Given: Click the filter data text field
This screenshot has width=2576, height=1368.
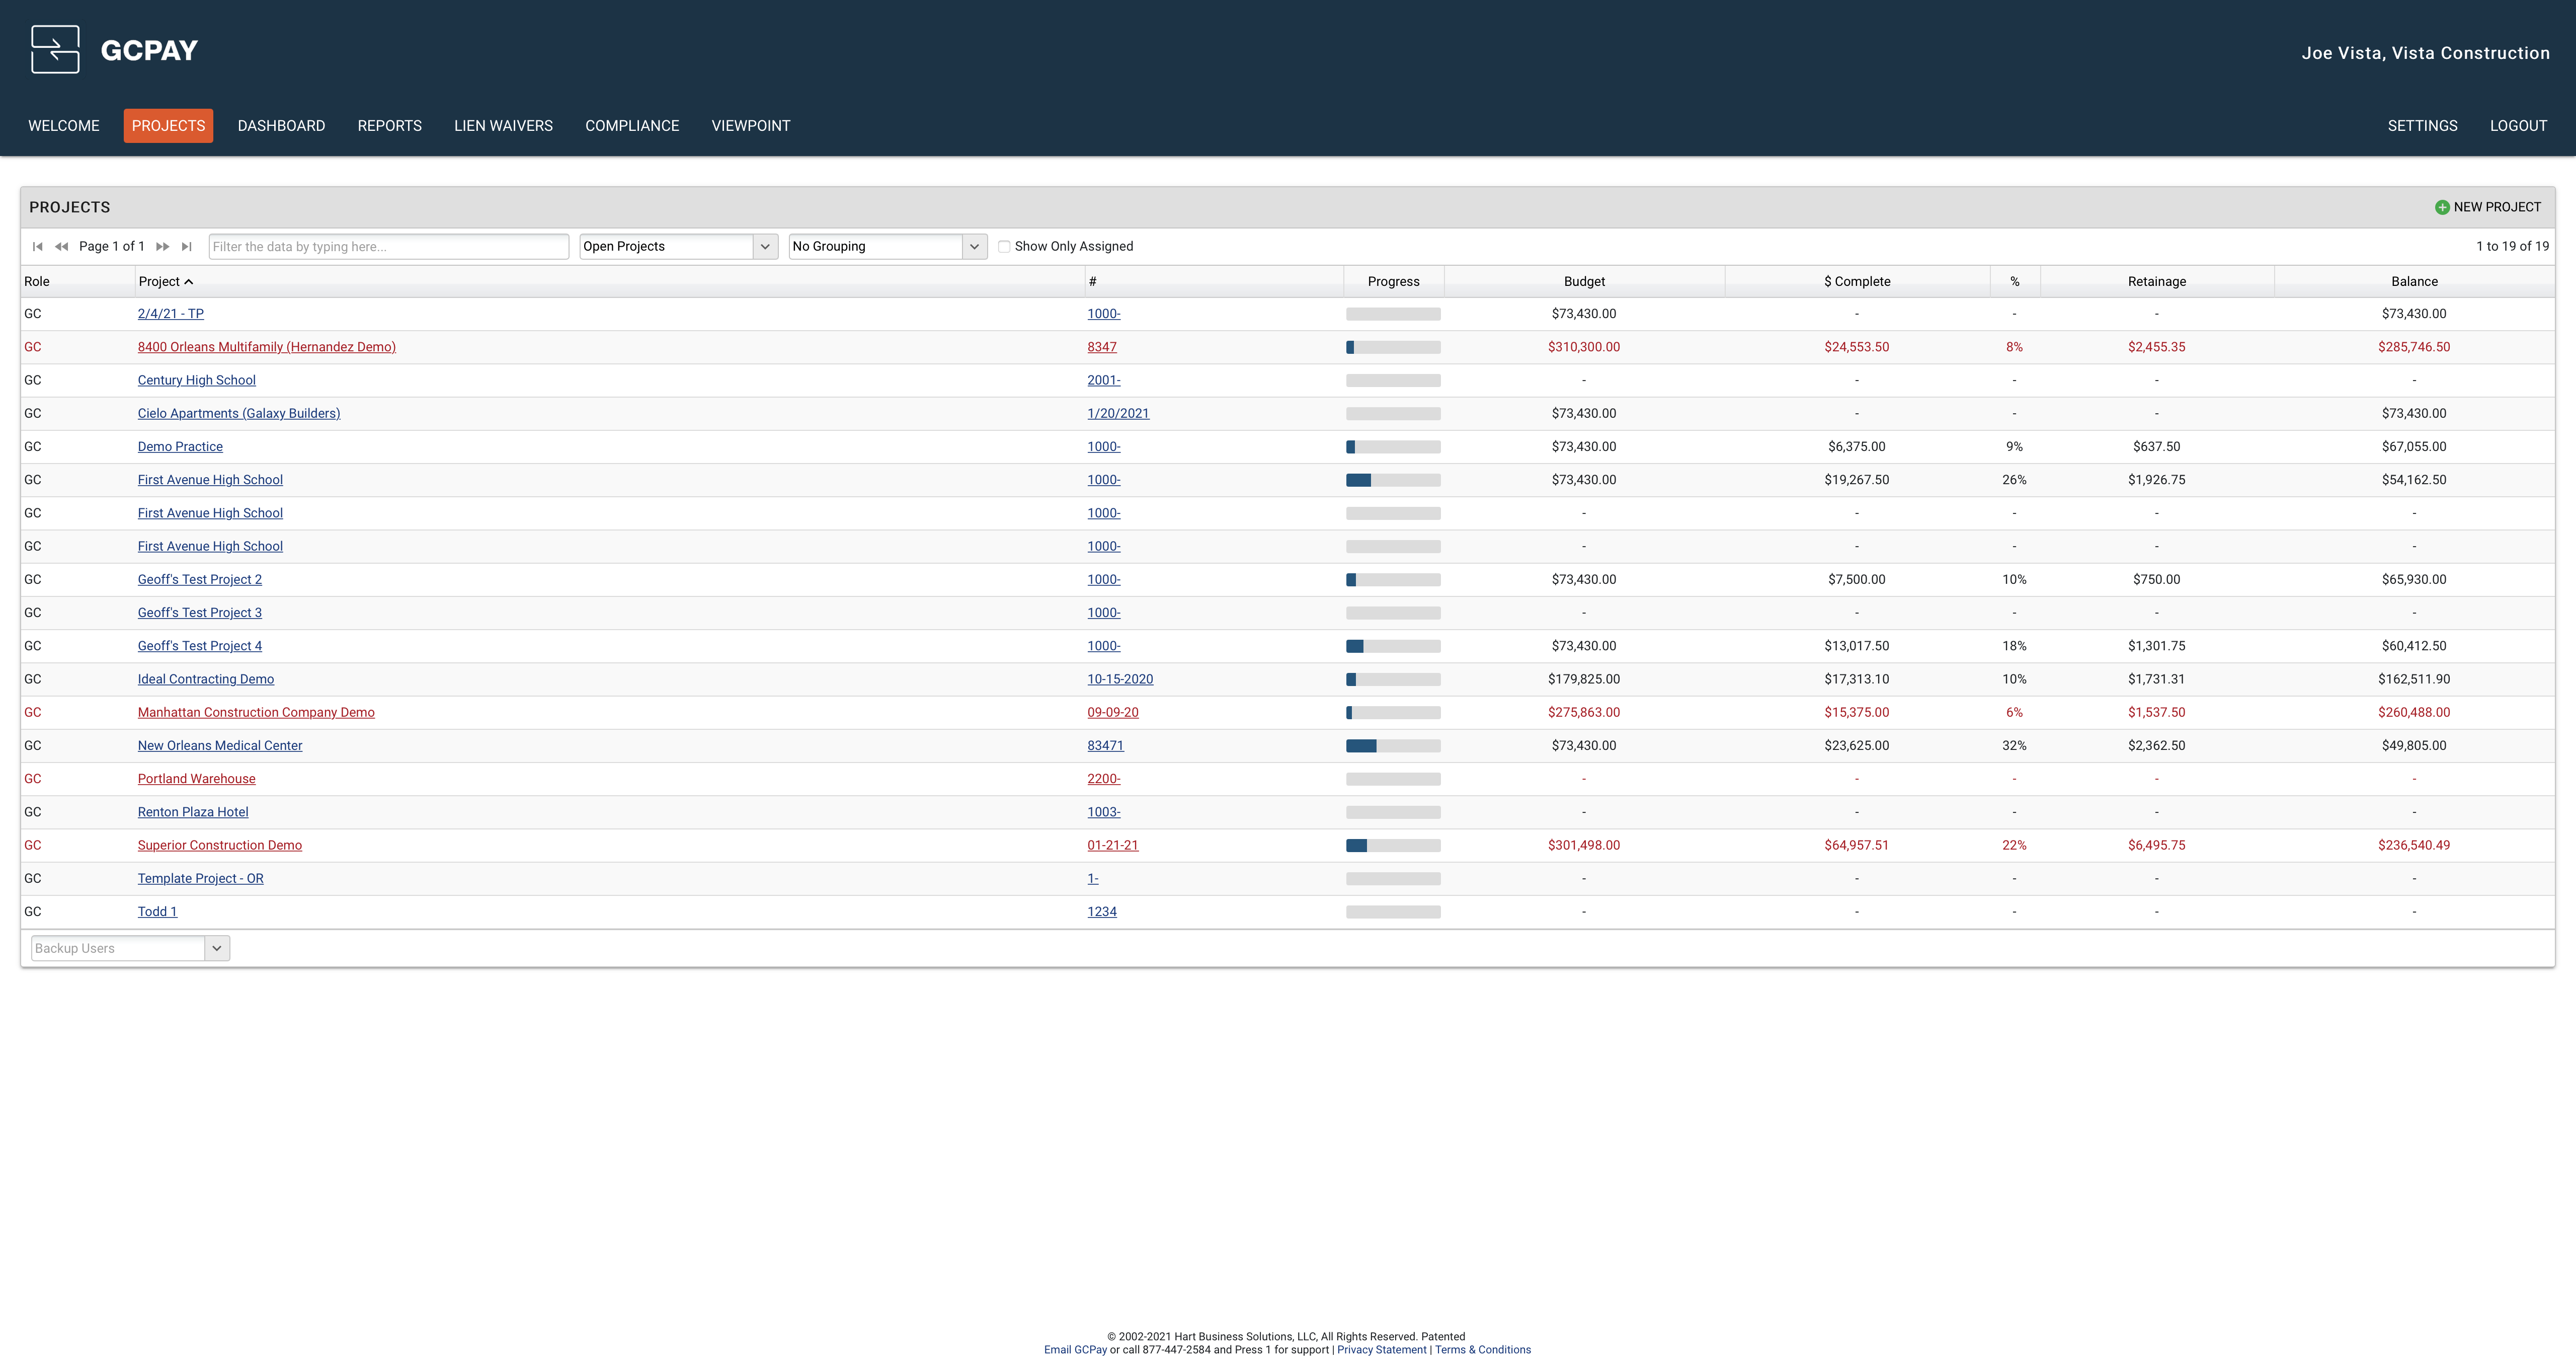Looking at the screenshot, I should click(x=388, y=246).
